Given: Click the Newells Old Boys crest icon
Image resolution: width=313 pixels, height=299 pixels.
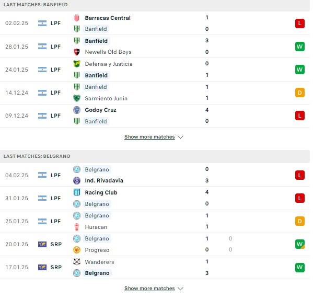Looking at the screenshot, I should tap(77, 52).
